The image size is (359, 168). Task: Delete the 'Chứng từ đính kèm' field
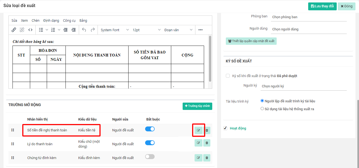click(x=207, y=158)
